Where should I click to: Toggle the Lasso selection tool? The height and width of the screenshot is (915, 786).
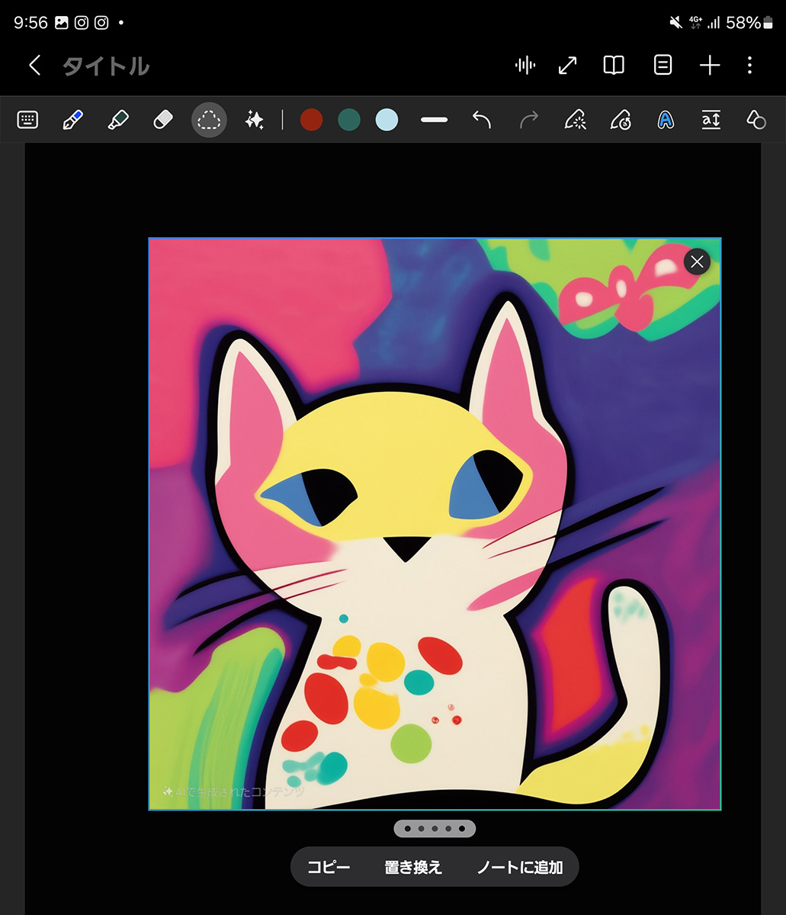click(209, 120)
